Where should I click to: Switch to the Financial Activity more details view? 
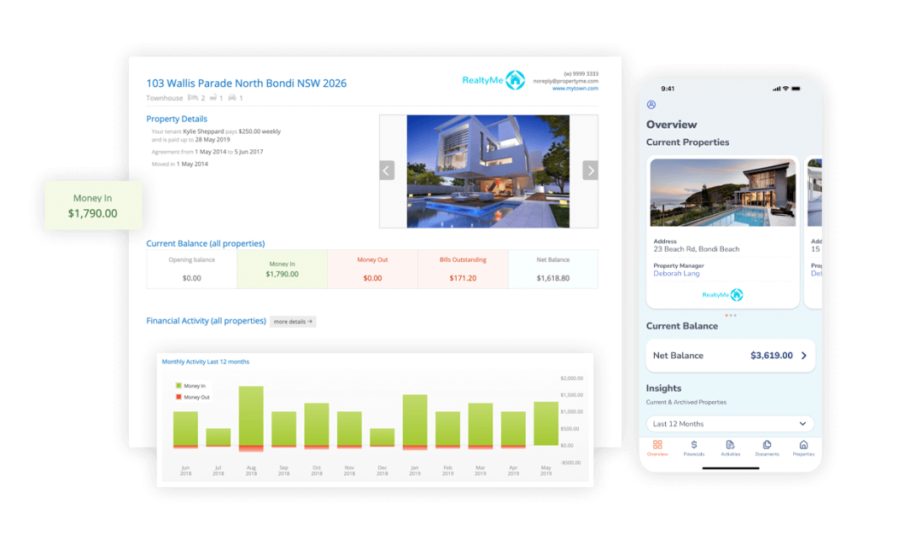pyautogui.click(x=292, y=321)
